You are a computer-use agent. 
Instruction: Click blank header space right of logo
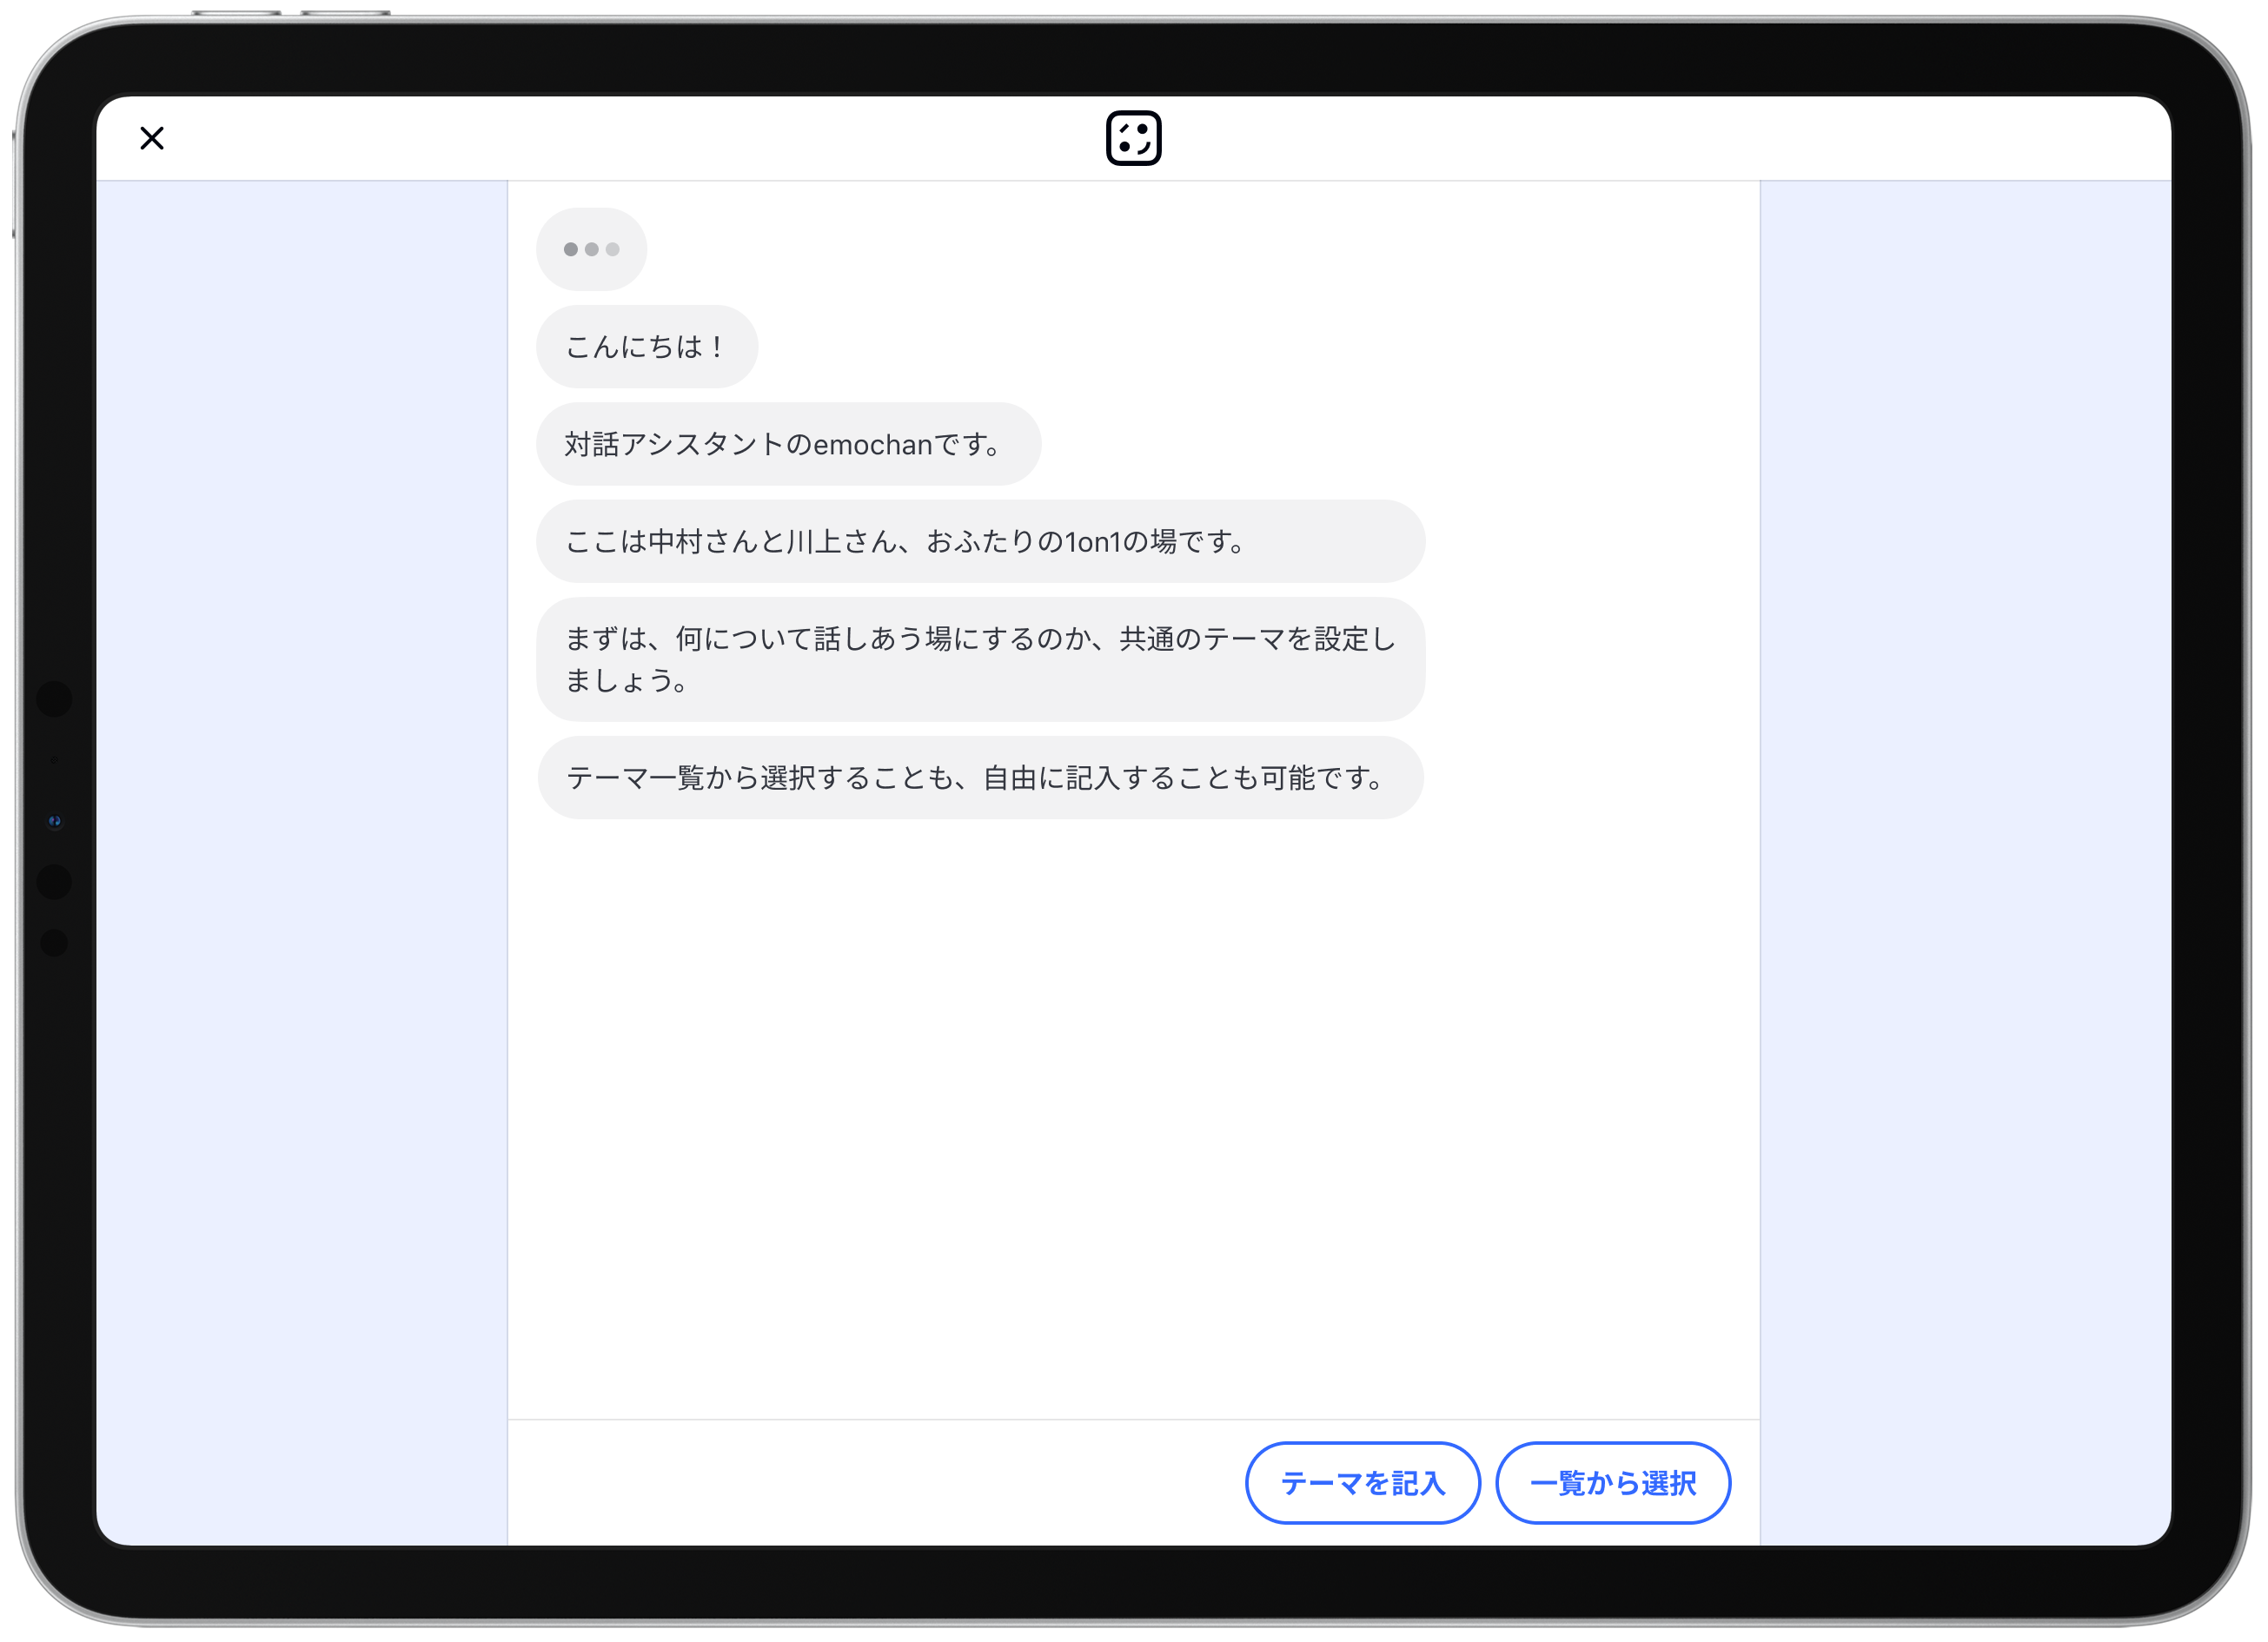[1650, 138]
